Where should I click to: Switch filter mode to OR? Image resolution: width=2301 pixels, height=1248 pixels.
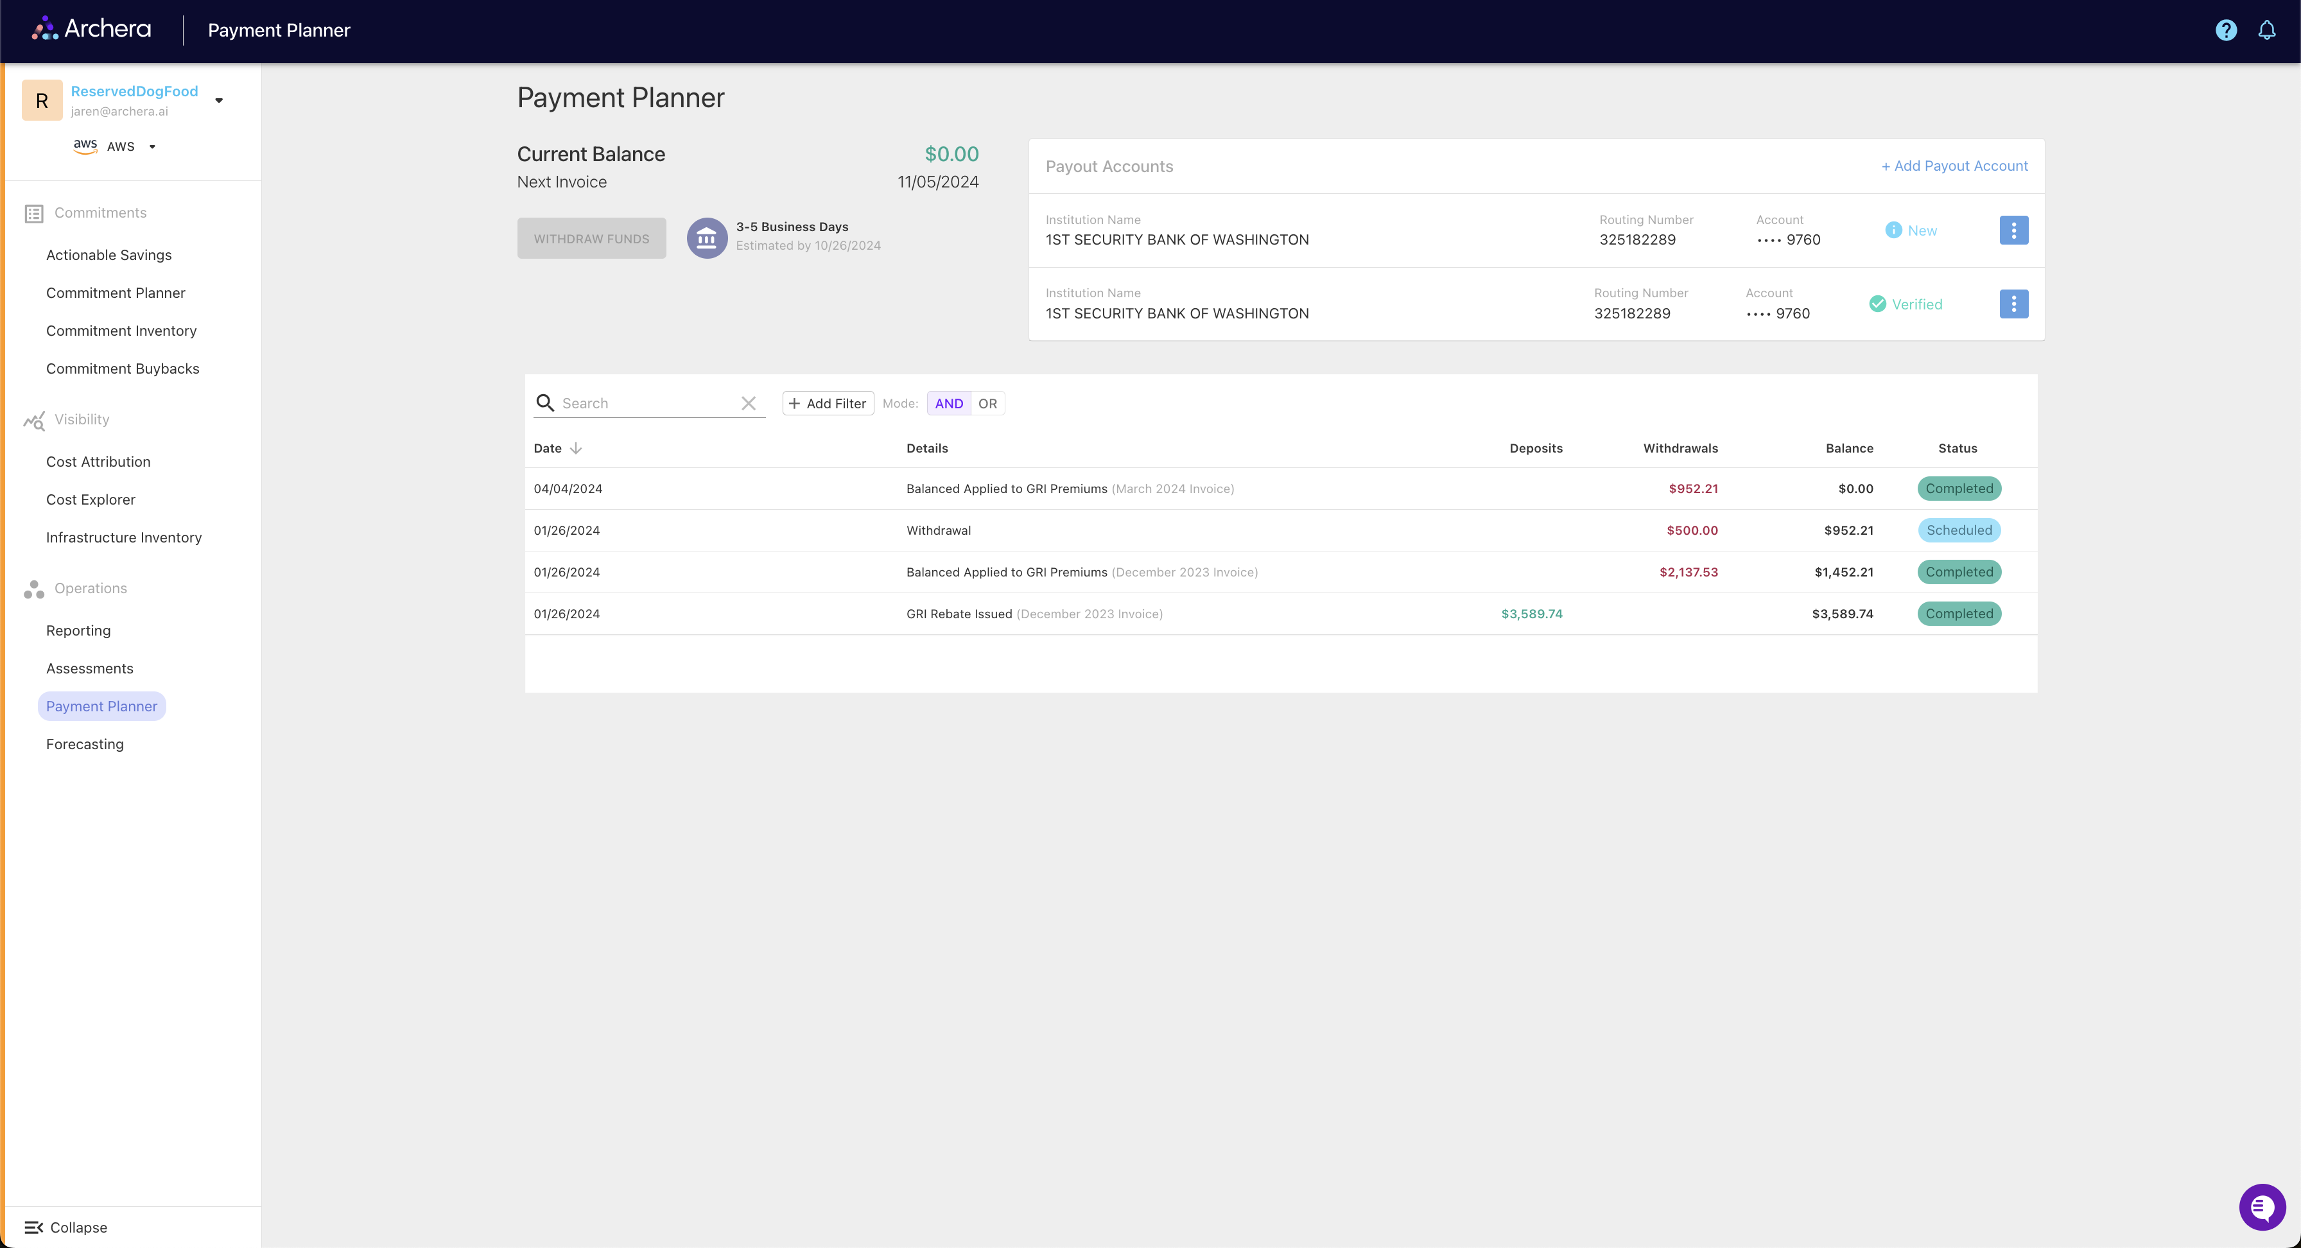coord(987,404)
